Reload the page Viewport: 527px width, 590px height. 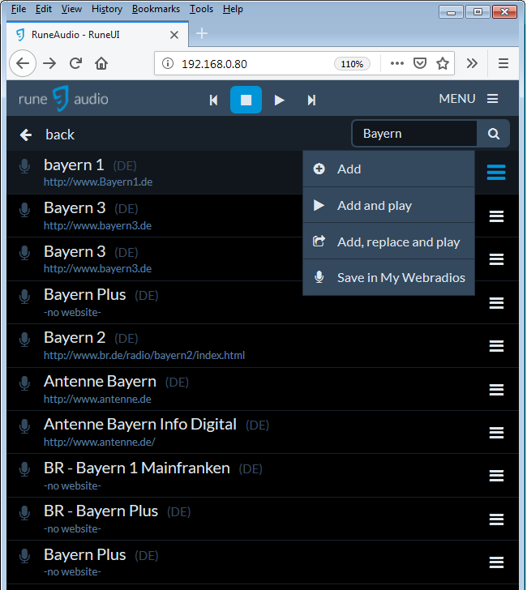click(75, 63)
